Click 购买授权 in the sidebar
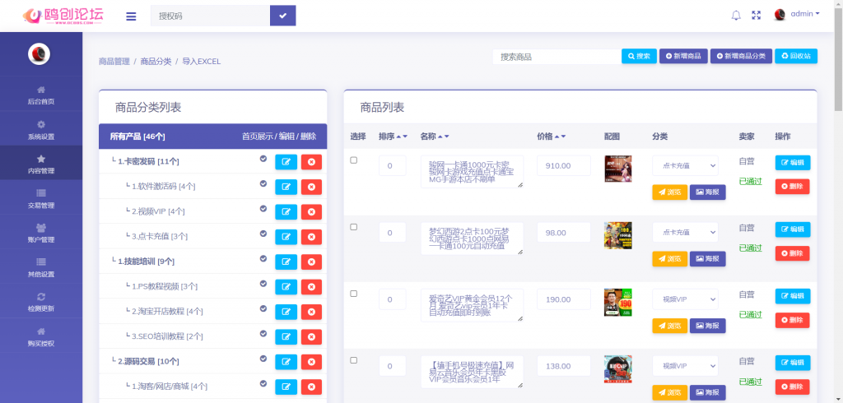 [x=41, y=336]
